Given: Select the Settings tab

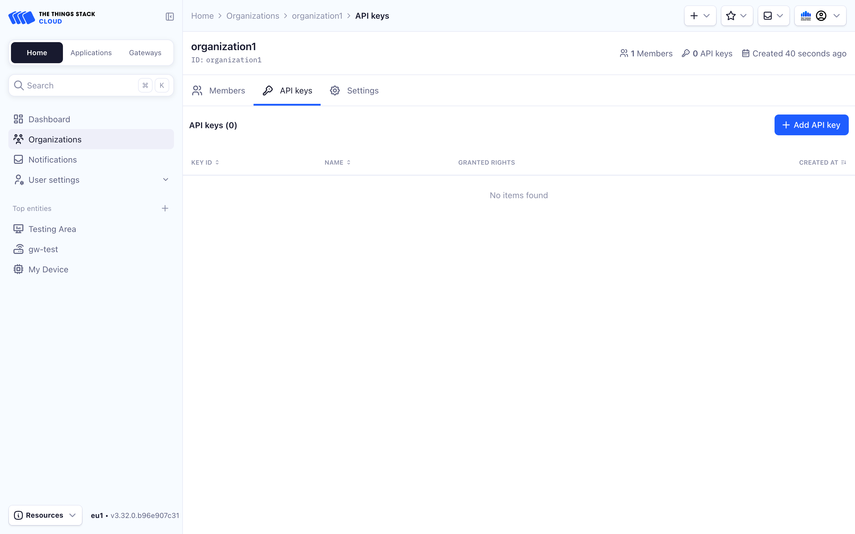Looking at the screenshot, I should pyautogui.click(x=354, y=90).
